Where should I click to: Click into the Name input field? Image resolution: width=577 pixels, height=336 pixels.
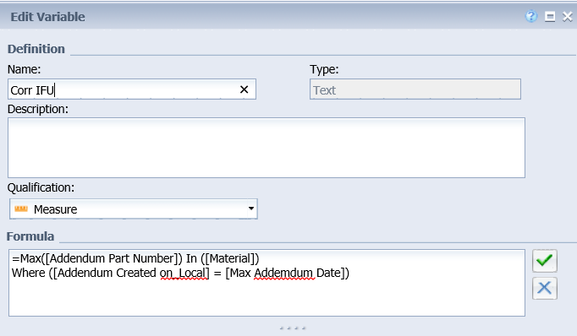[132, 89]
